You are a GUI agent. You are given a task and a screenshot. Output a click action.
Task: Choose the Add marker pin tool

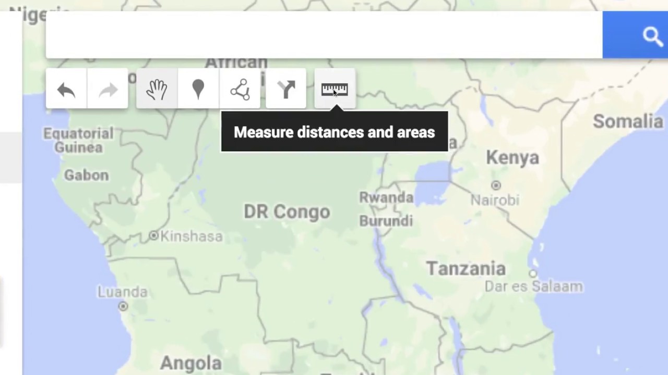tap(198, 90)
